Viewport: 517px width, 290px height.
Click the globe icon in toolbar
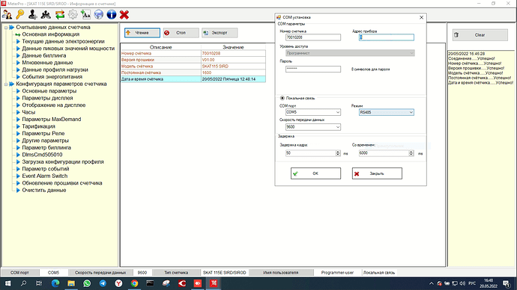click(x=99, y=14)
